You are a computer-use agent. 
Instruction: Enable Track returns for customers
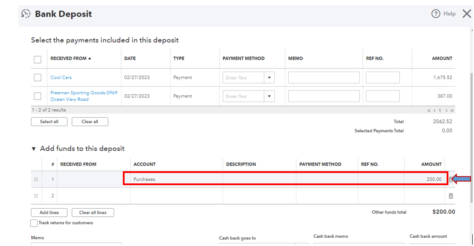pos(34,223)
